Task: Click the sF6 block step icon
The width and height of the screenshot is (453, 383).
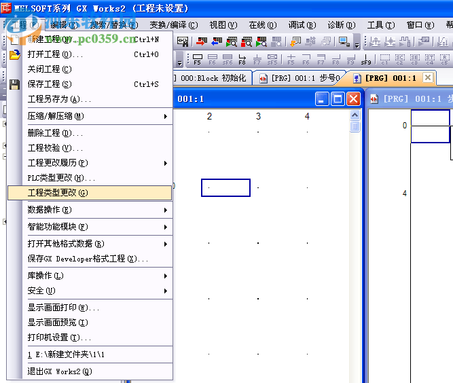Action: point(228,59)
